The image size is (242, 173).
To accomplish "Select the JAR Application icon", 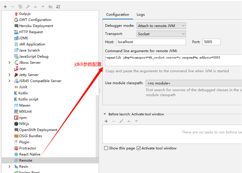I will point(16,44).
